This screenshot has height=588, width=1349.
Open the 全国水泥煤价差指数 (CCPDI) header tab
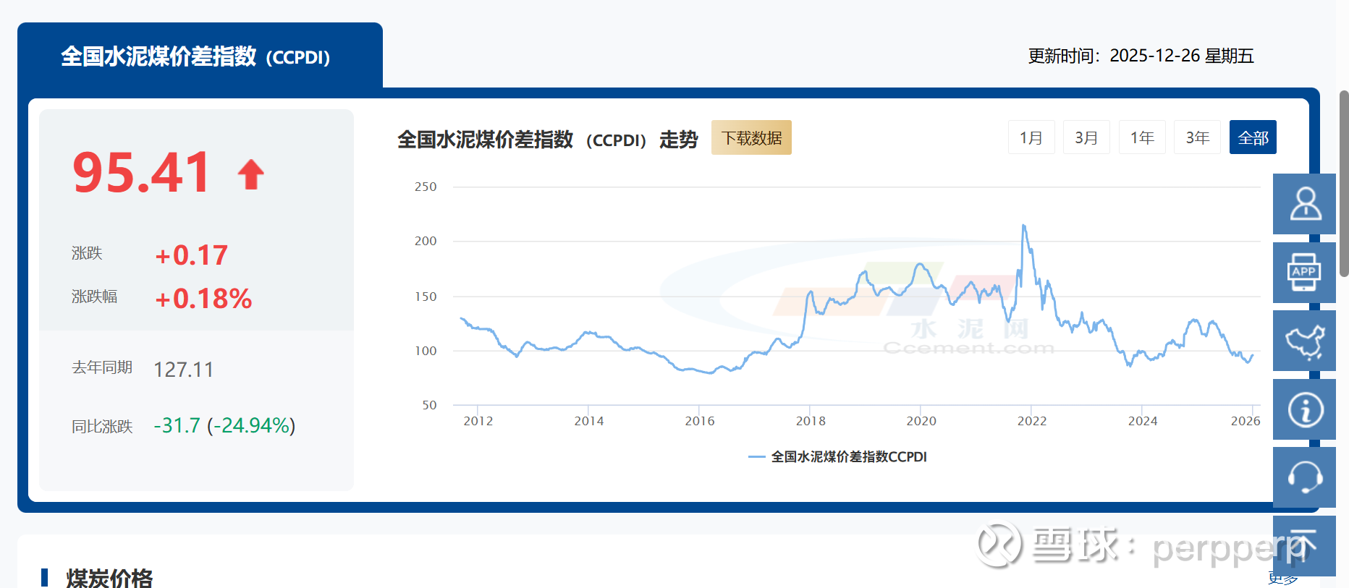[200, 56]
